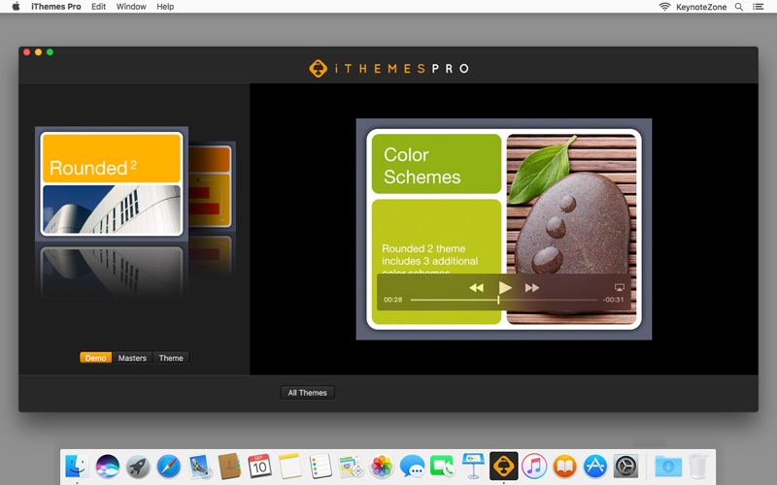Click the rewind button in the video player
777x485 pixels.
click(x=476, y=287)
